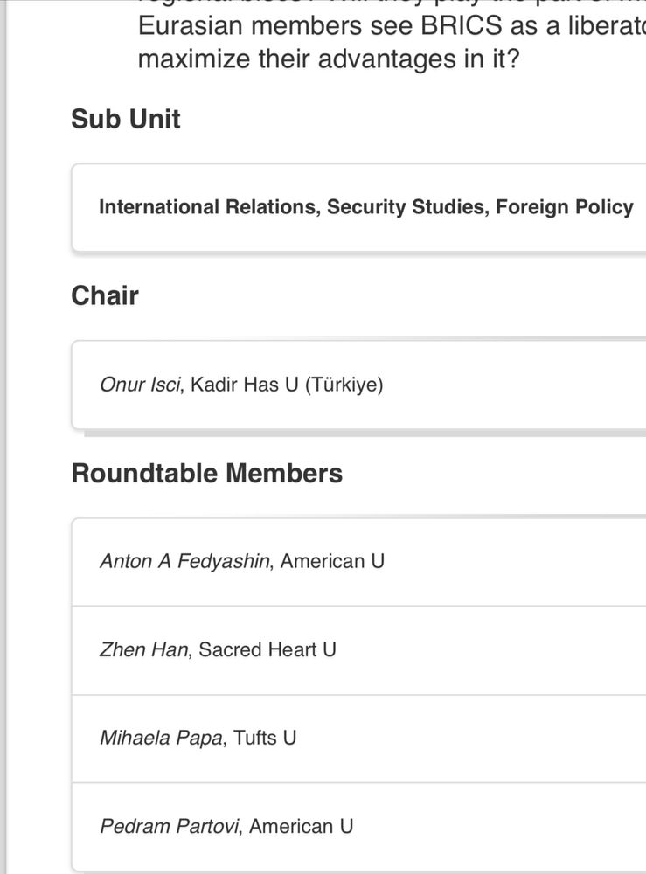Click American U beside Anton A Fedyashin
646x874 pixels.
(333, 561)
